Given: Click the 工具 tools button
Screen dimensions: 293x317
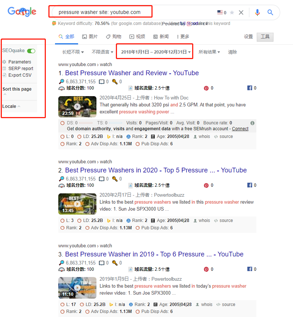Looking at the screenshot, I should click(x=265, y=37).
